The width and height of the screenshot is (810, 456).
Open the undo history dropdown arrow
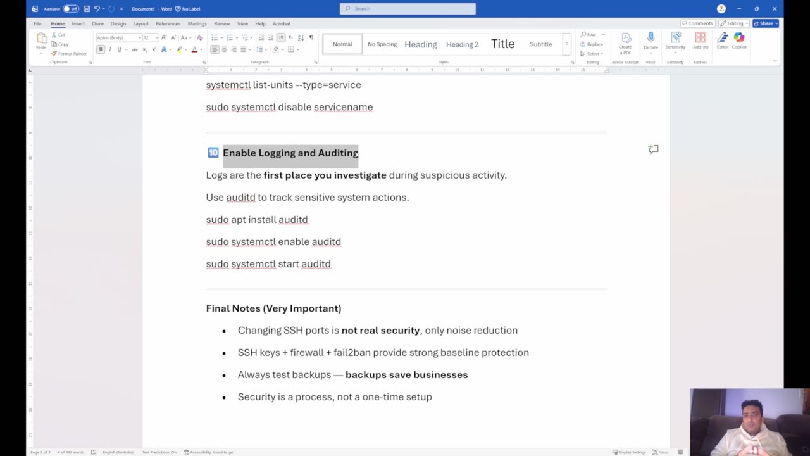pyautogui.click(x=104, y=9)
